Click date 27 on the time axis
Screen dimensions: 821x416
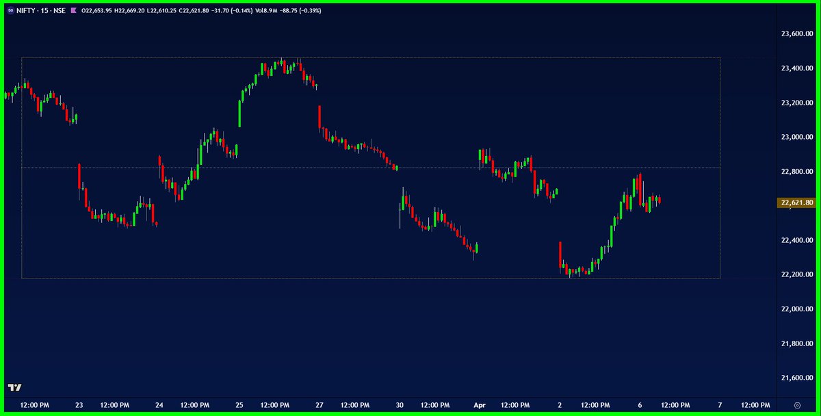tap(320, 406)
